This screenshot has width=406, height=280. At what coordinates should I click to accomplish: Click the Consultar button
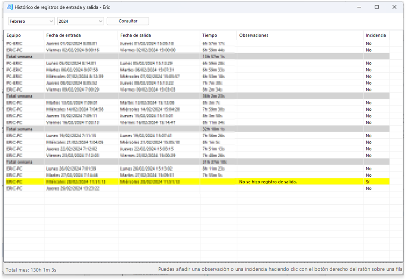tap(128, 21)
